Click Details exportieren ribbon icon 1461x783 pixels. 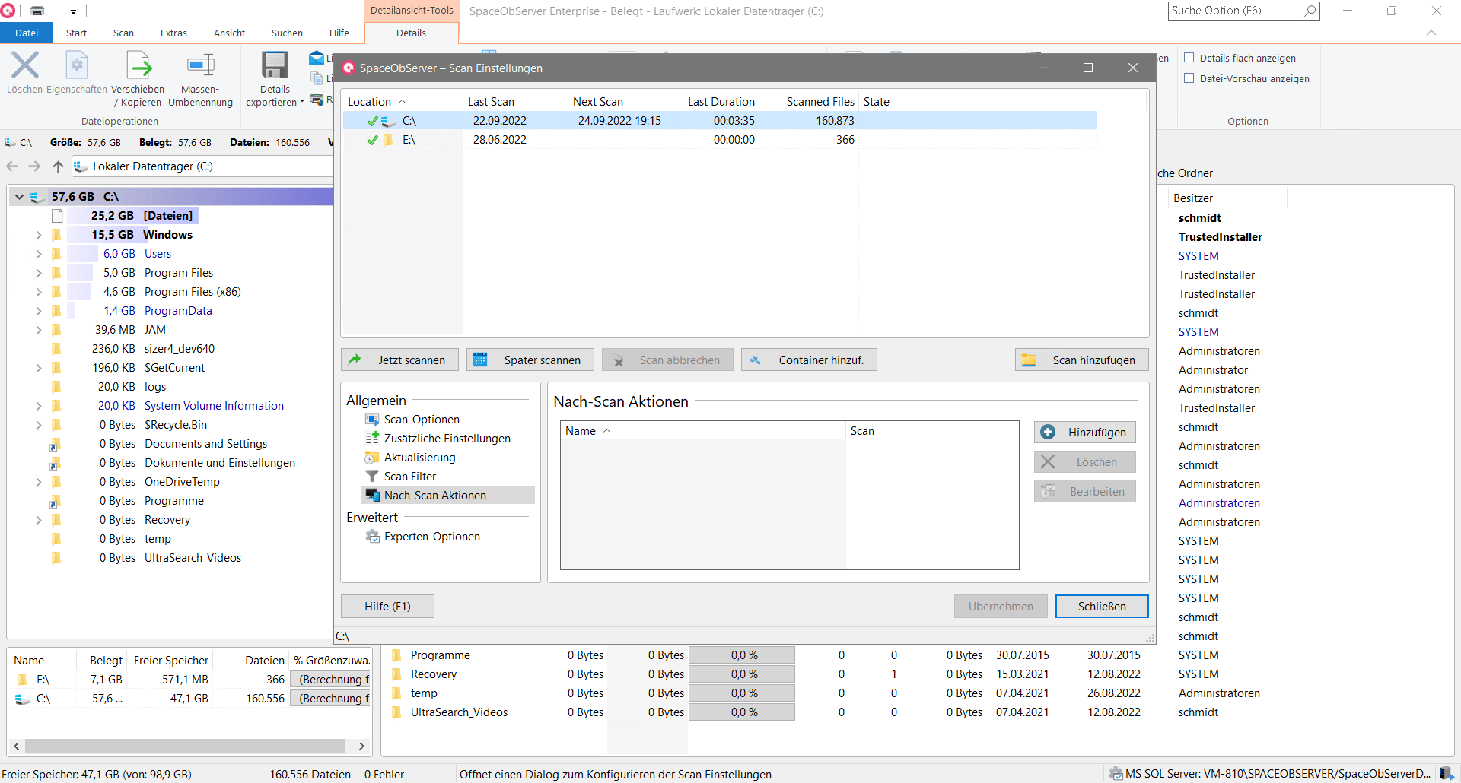[x=275, y=65]
